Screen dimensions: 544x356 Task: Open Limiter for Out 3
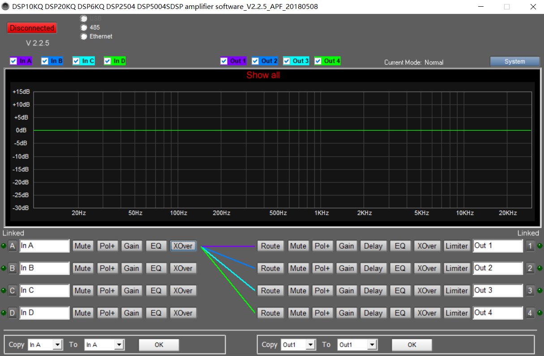(x=457, y=291)
